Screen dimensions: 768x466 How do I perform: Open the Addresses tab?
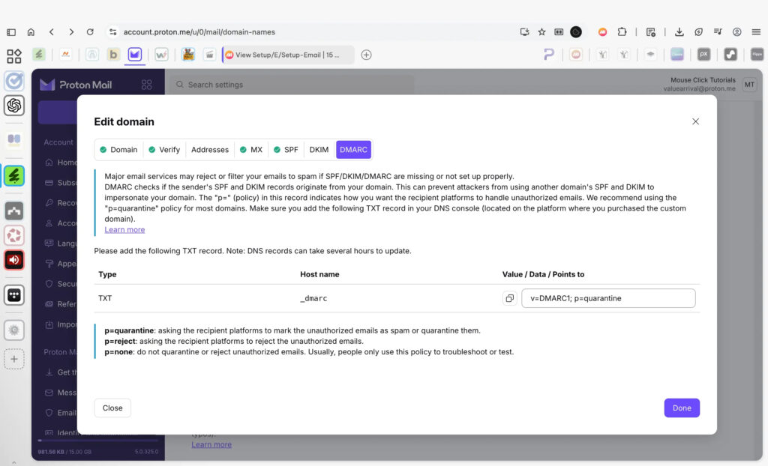210,150
